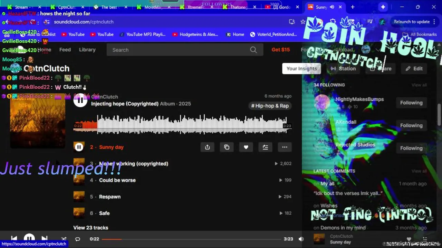442x248 pixels.
Task: Open the Hip-hop & Rap tag
Action: [x=270, y=106]
